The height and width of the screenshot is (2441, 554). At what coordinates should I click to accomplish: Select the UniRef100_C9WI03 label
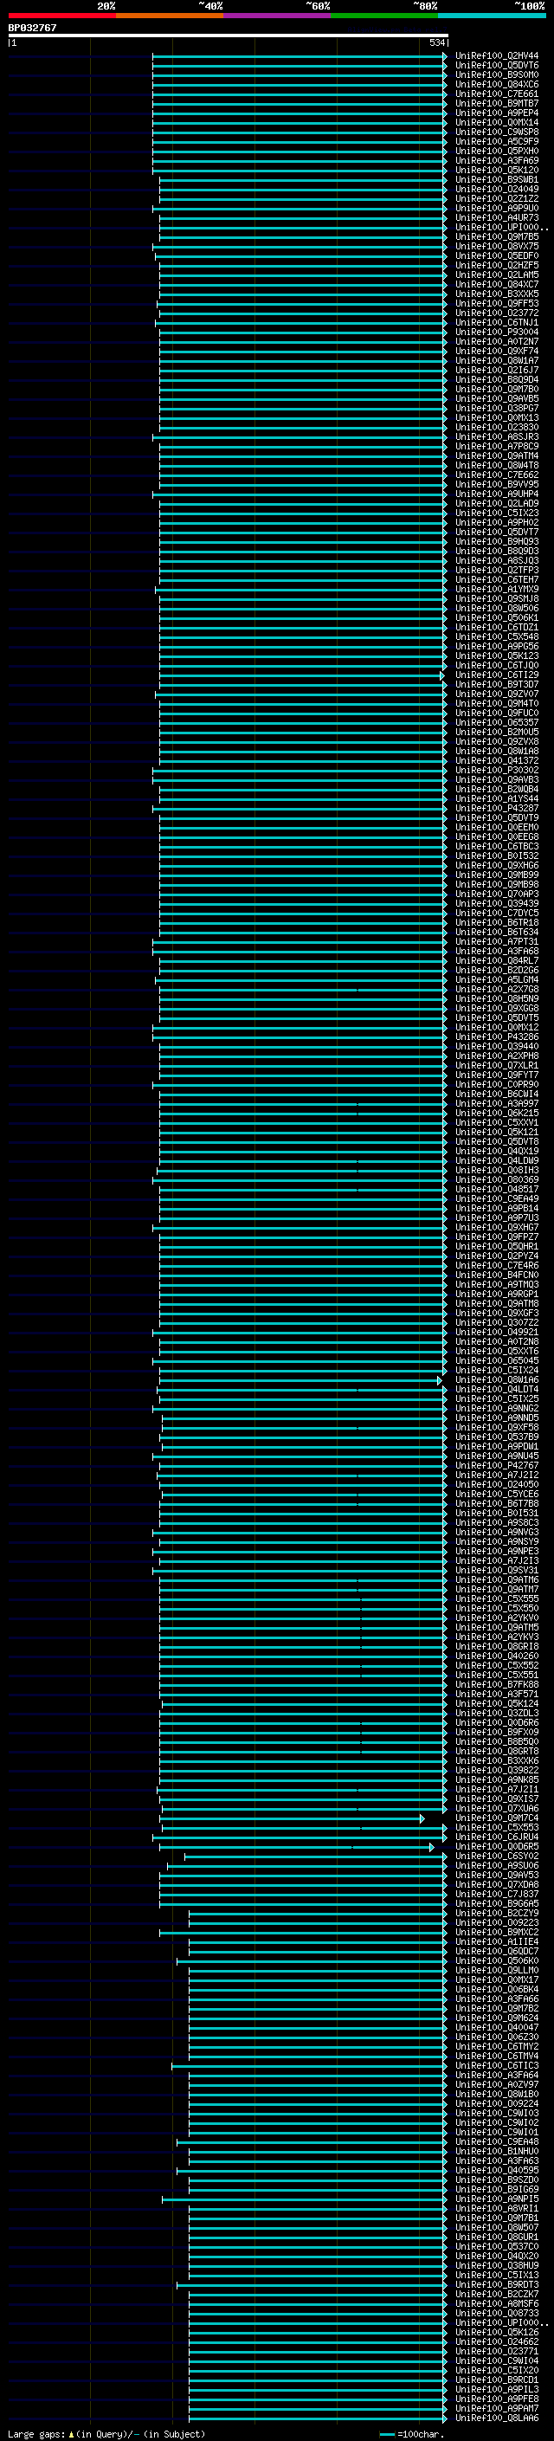point(497,2113)
